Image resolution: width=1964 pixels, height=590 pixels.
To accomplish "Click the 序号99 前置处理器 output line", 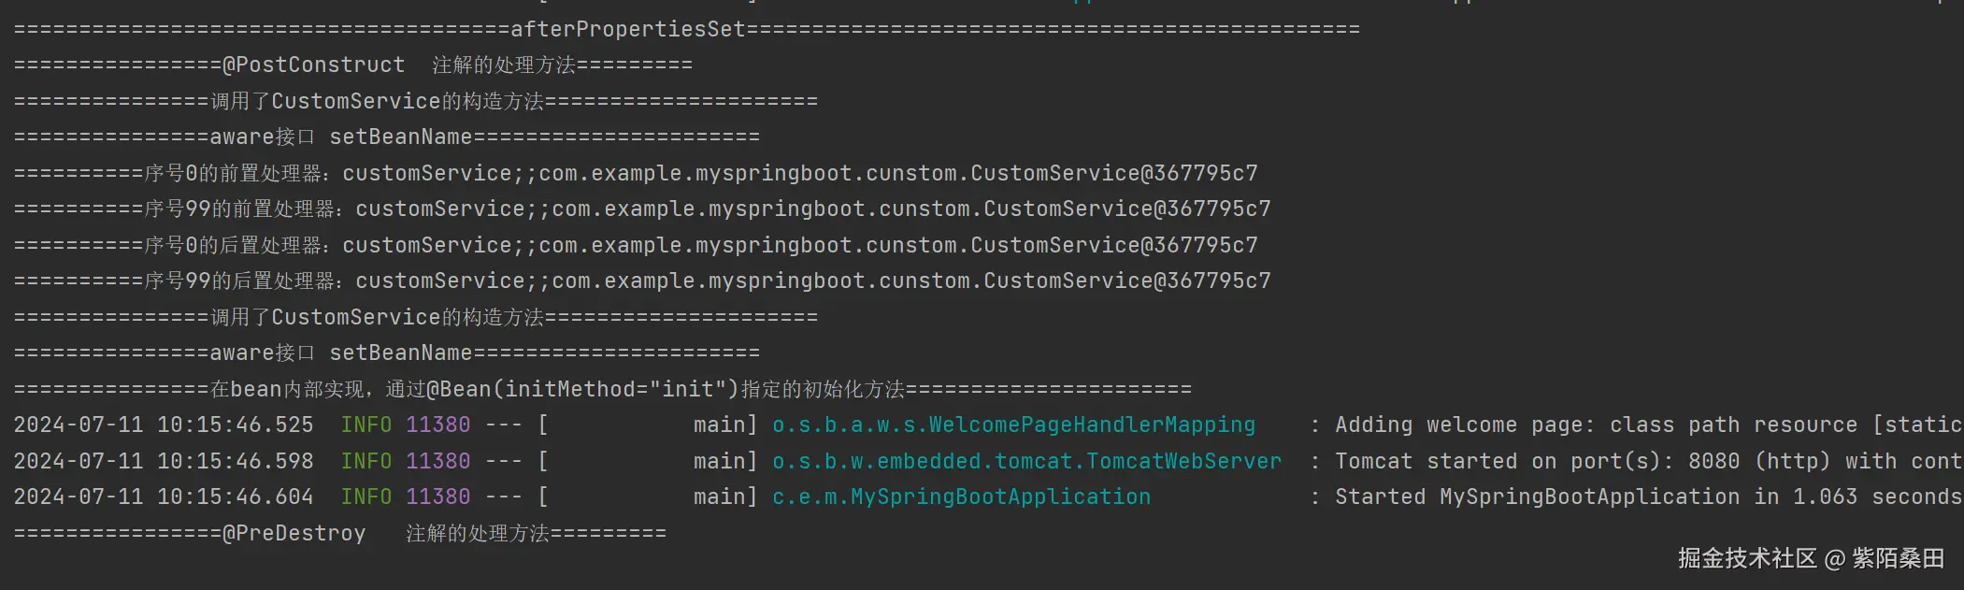I will click(642, 209).
